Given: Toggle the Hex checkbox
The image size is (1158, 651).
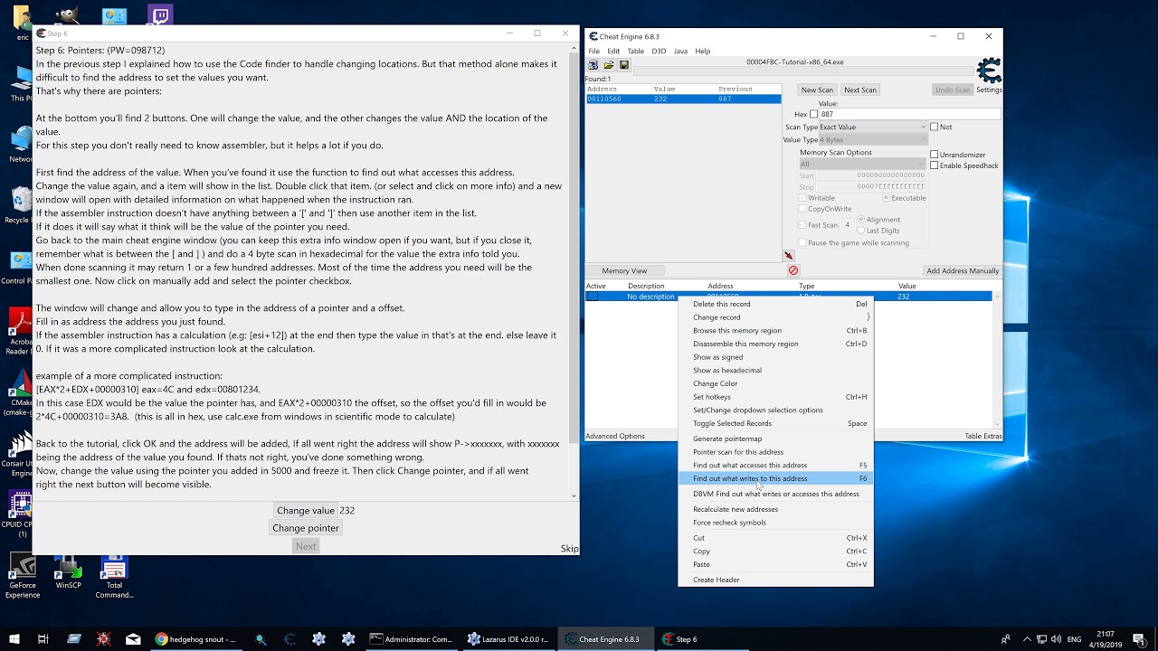Looking at the screenshot, I should pyautogui.click(x=813, y=115).
